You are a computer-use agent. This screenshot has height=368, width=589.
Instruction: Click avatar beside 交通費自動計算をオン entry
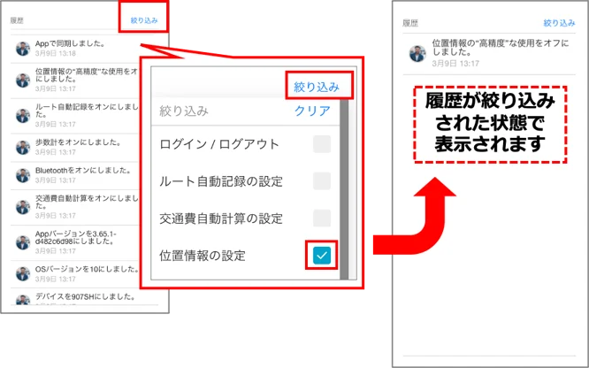(x=23, y=207)
